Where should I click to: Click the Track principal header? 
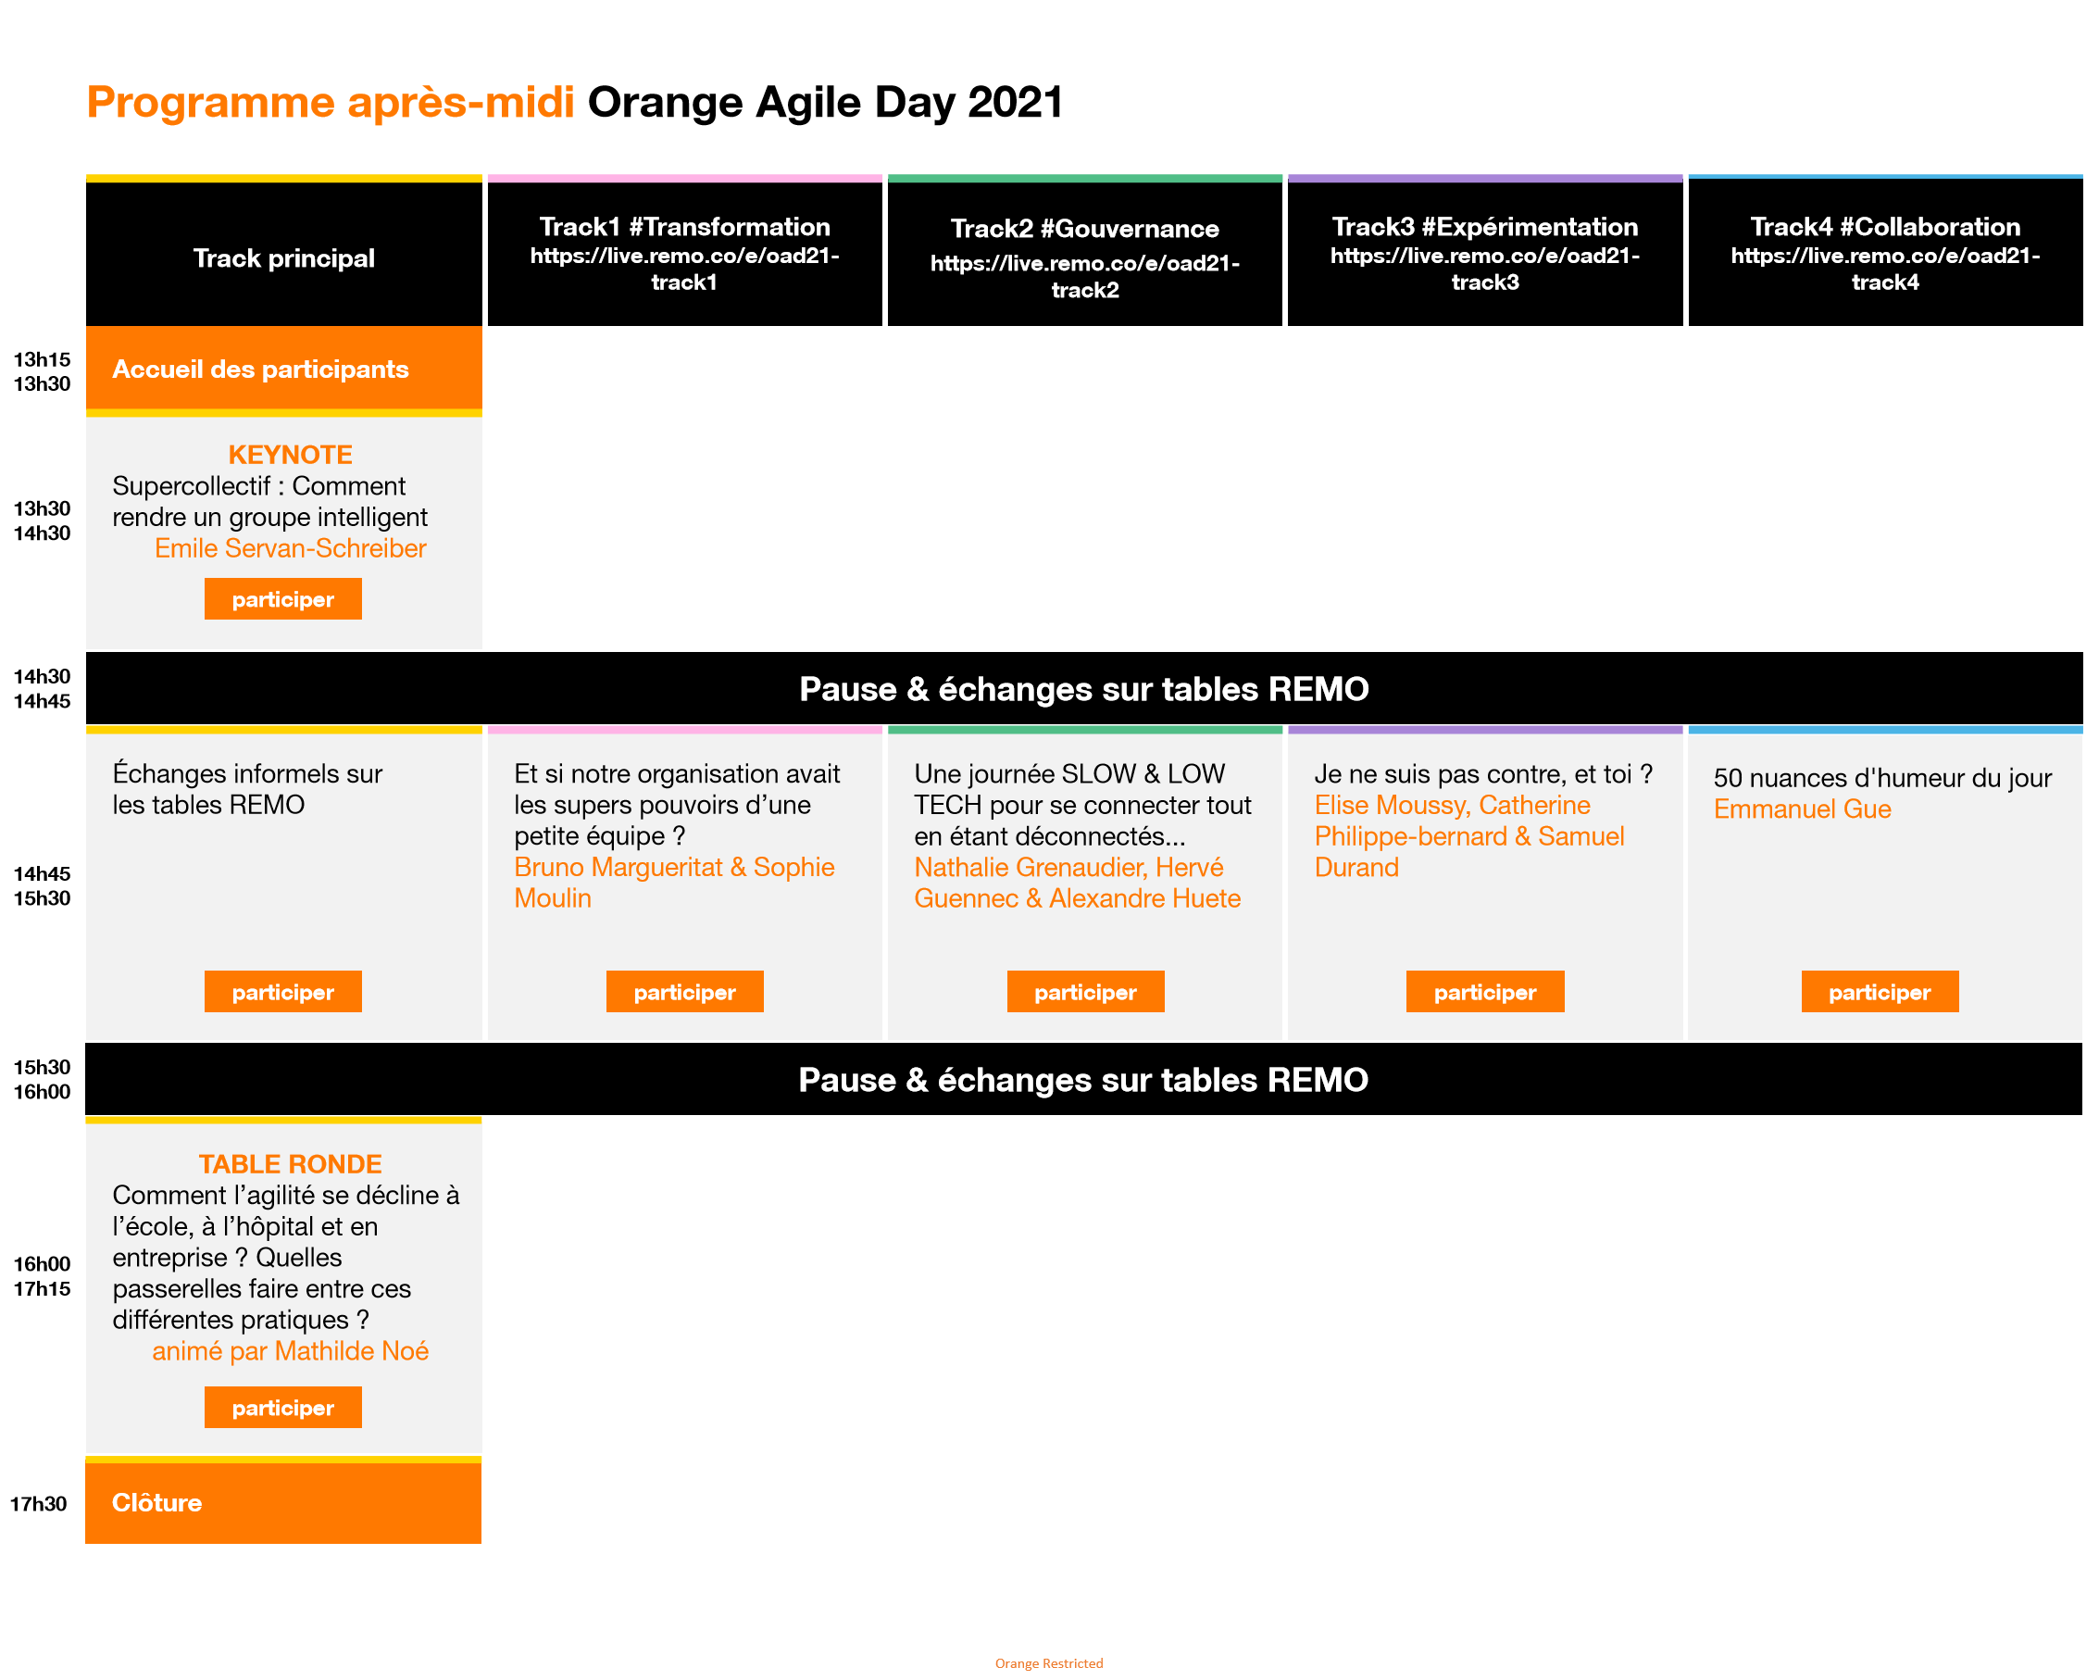click(283, 258)
